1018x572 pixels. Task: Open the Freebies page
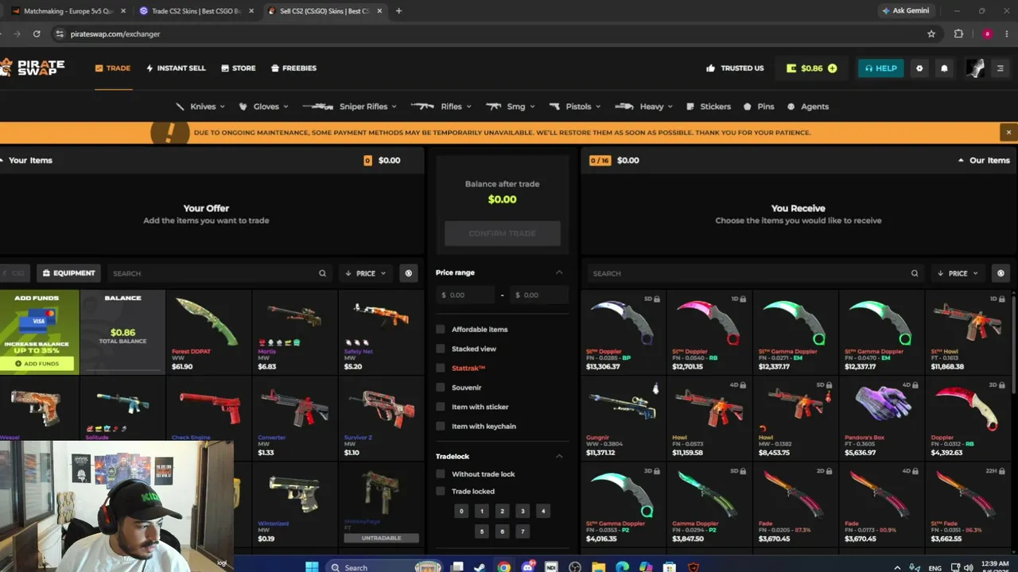293,68
